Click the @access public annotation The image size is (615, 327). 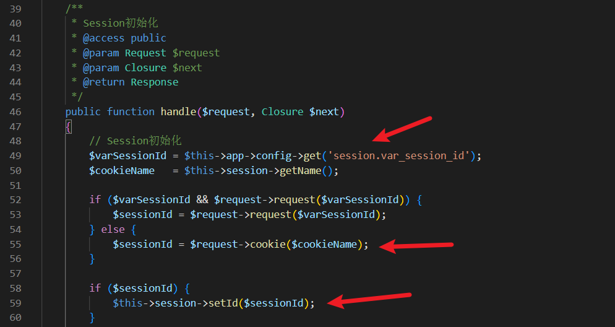point(124,38)
